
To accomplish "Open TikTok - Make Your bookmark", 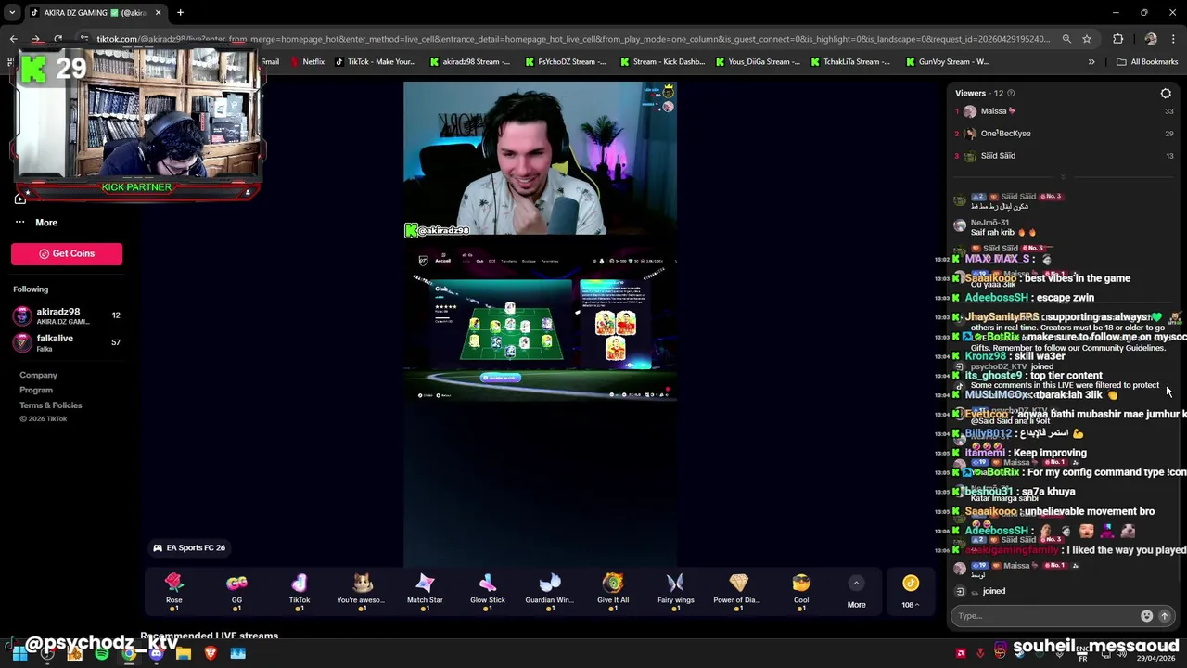I will coord(375,62).
